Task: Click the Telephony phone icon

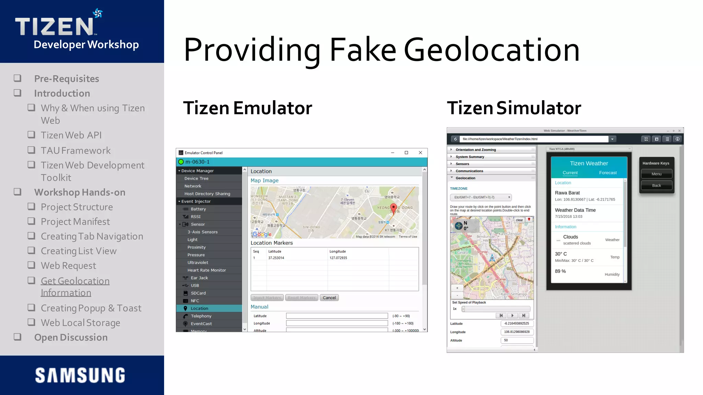Action: 186,316
